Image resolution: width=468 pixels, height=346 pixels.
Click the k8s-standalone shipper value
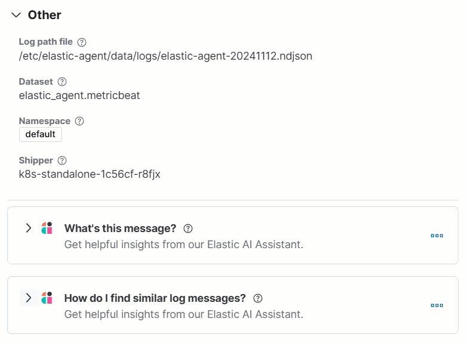[90, 174]
